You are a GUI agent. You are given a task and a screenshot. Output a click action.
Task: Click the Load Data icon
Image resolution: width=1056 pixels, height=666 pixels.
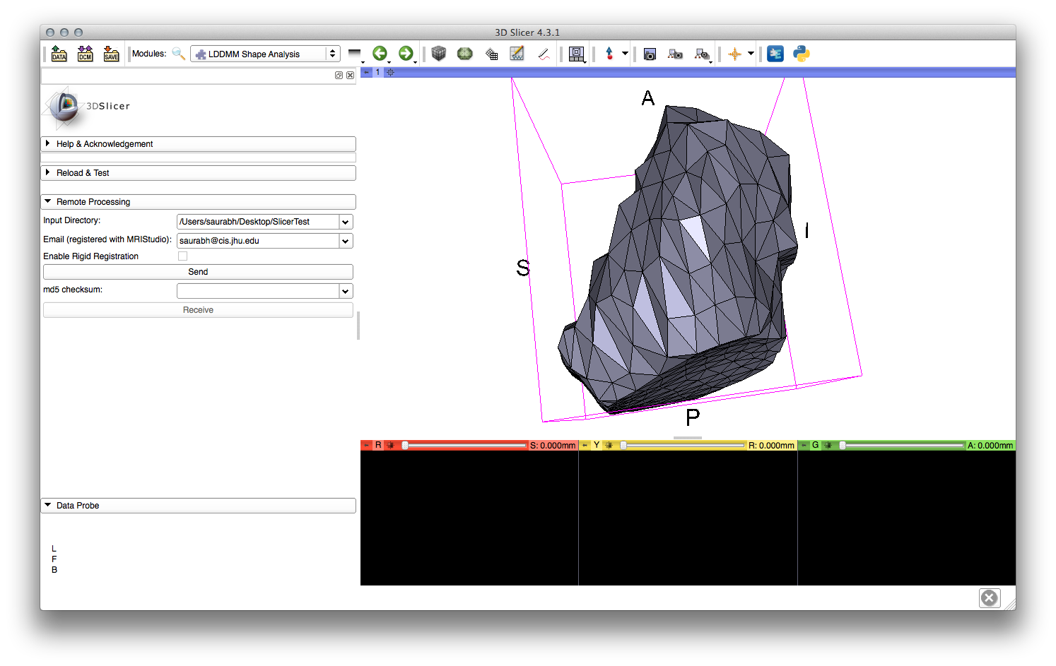[x=59, y=54]
